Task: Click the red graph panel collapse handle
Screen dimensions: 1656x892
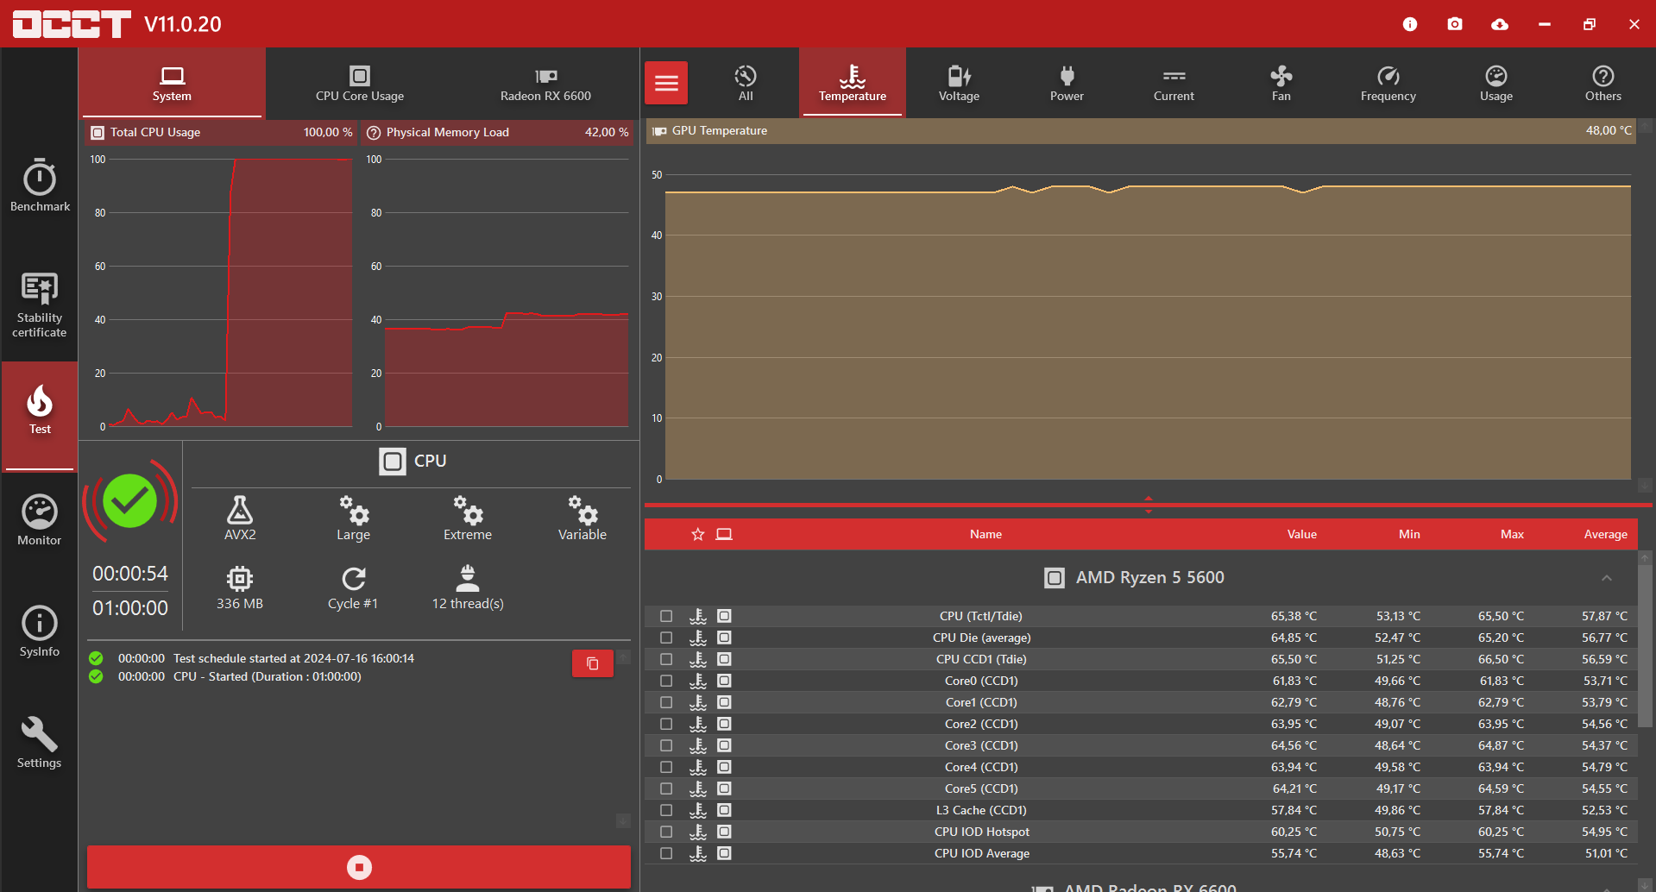Action: pos(1148,505)
